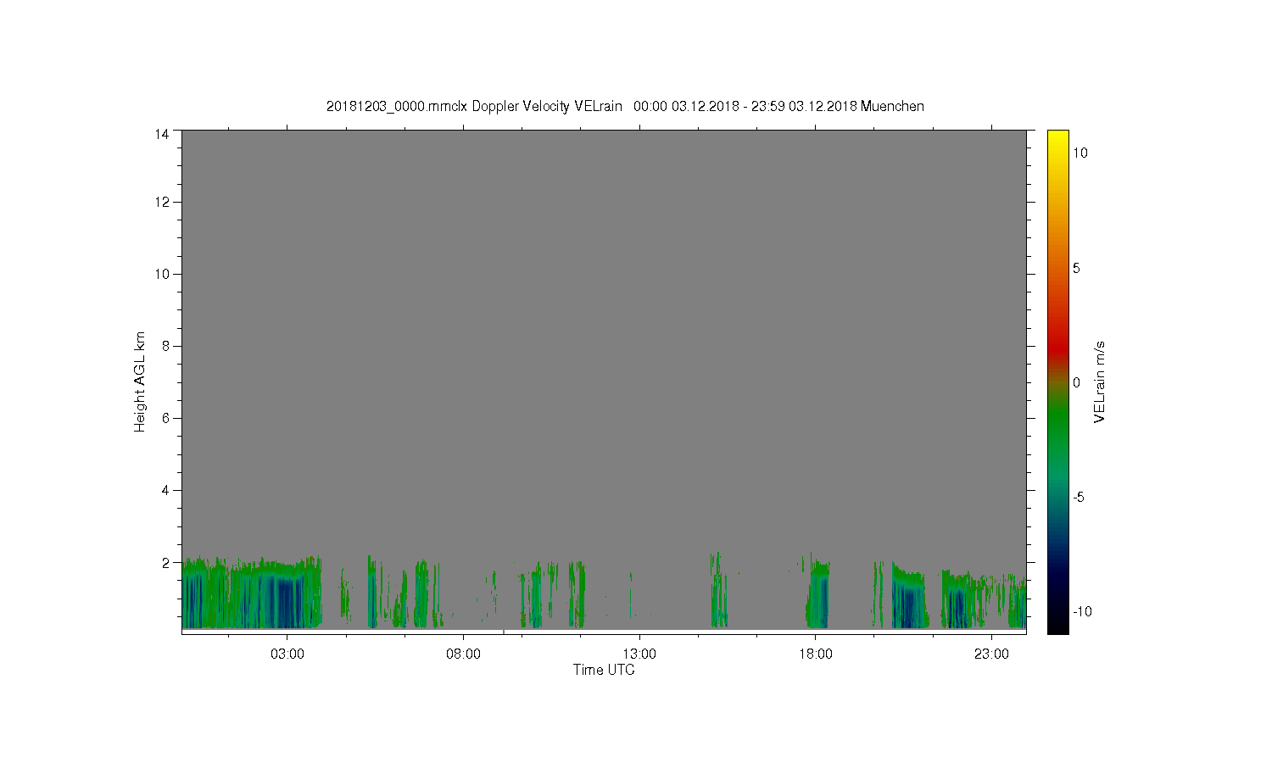Click the rain echo band just after 18:00
The height and width of the screenshot is (763, 1272).
point(819,596)
